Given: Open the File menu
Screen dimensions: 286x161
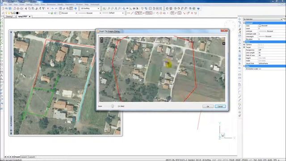Looking at the screenshot, I should [5, 4].
